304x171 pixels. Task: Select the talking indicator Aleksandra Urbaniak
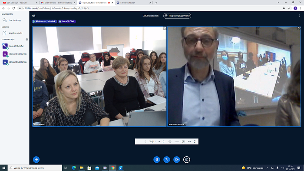tap(44, 21)
